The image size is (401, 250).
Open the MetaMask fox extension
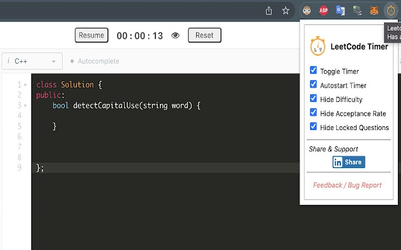[374, 10]
